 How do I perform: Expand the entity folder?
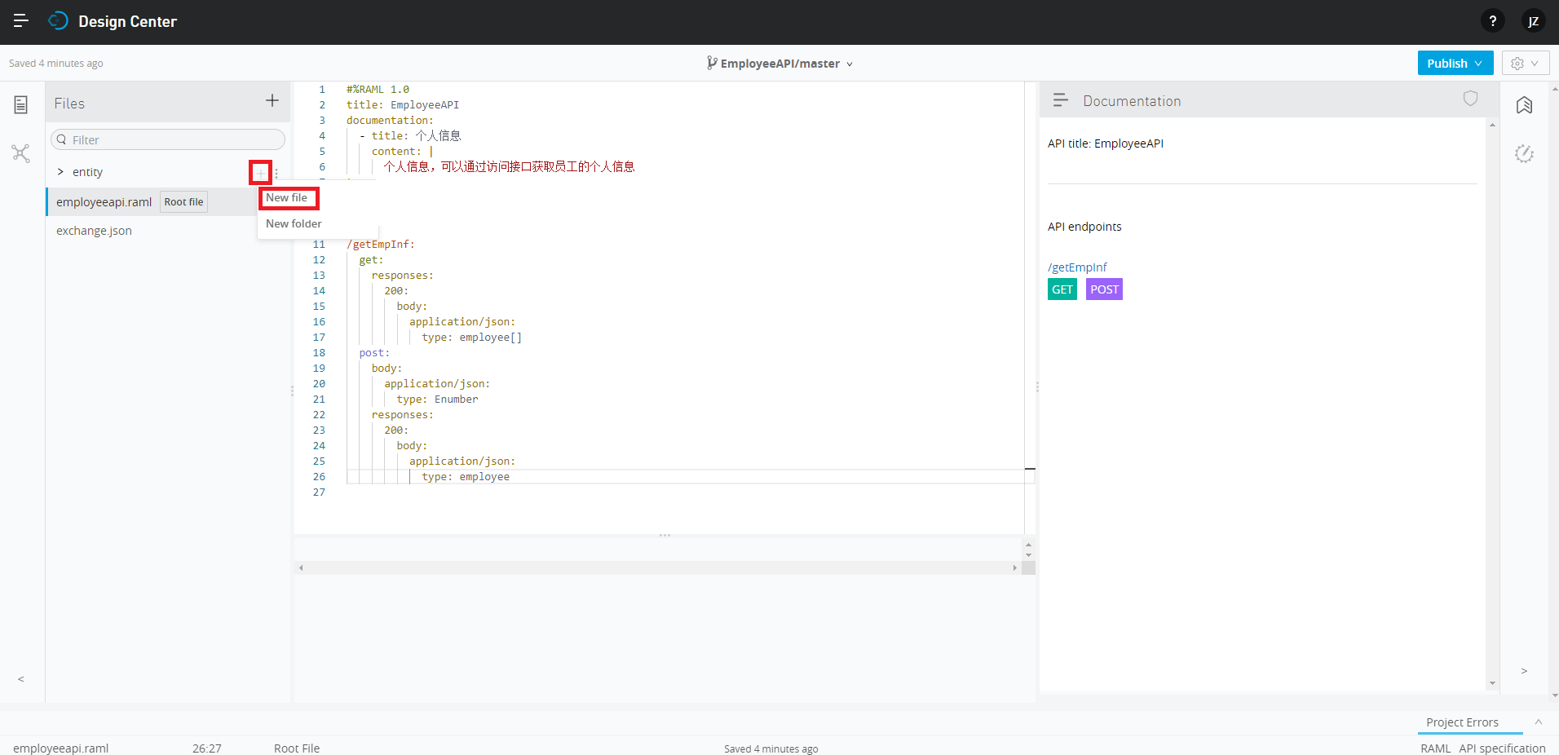click(60, 172)
